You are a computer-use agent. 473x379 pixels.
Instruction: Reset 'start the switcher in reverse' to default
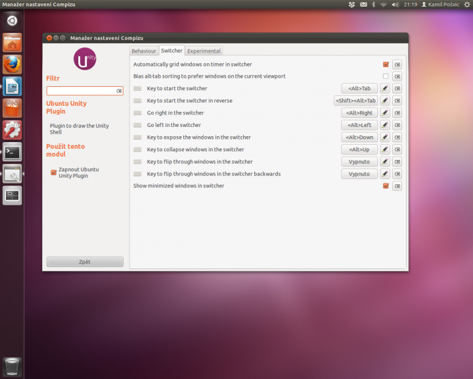(x=397, y=101)
